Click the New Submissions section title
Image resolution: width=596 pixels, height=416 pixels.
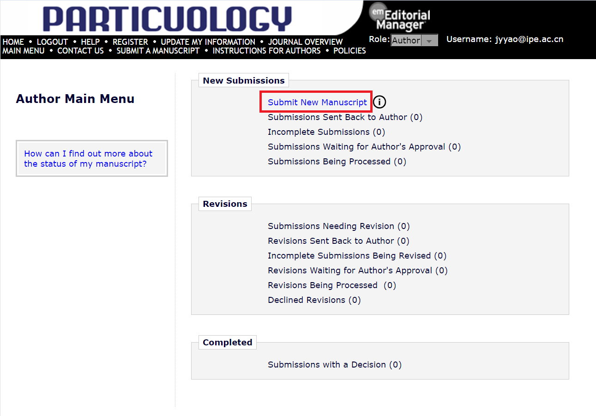[x=244, y=80]
